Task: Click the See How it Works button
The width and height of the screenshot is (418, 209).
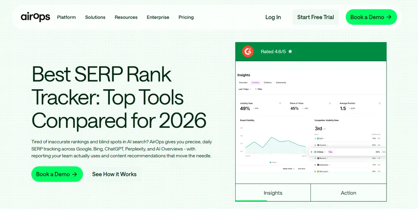Action: pos(114,174)
